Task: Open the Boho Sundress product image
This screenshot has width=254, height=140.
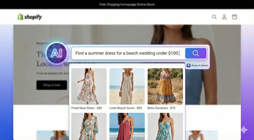Action: [x=165, y=86]
